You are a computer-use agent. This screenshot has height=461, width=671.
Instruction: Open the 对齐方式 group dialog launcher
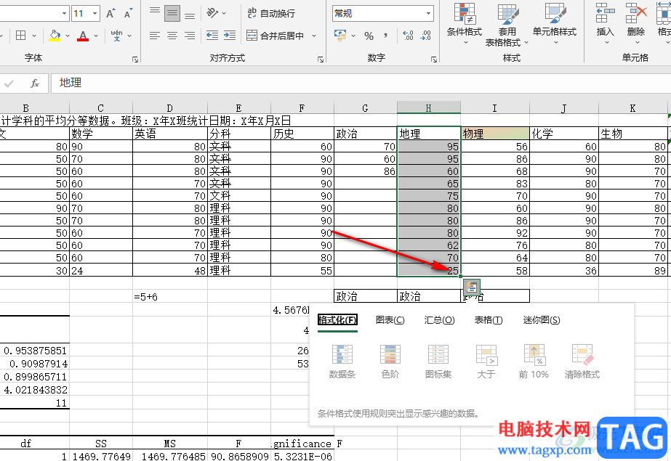[321, 60]
